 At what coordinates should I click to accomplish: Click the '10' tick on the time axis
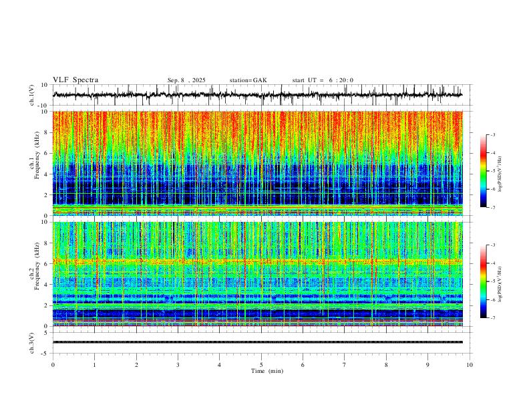click(470, 365)
